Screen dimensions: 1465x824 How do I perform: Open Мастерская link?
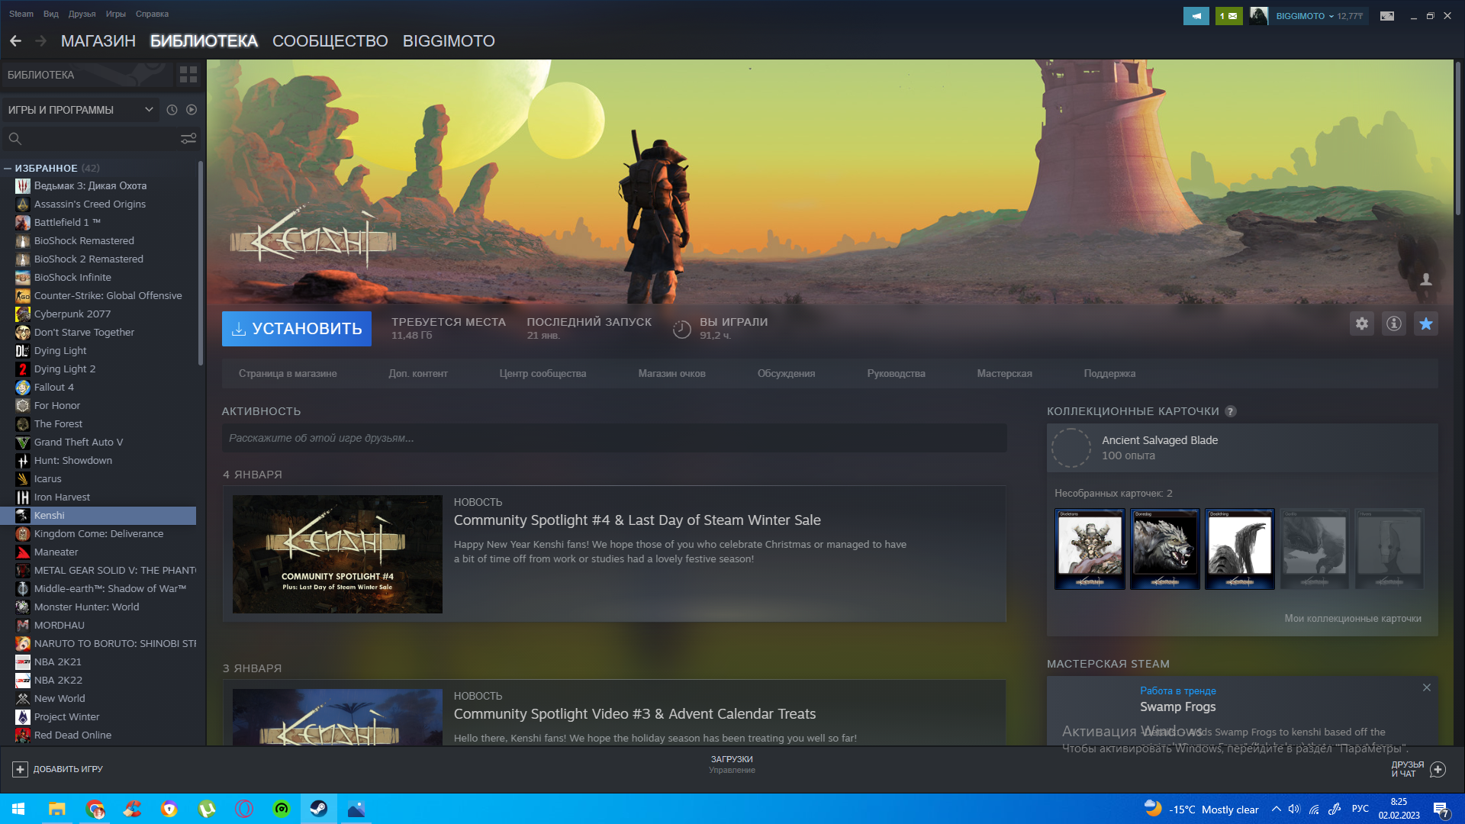1004,374
